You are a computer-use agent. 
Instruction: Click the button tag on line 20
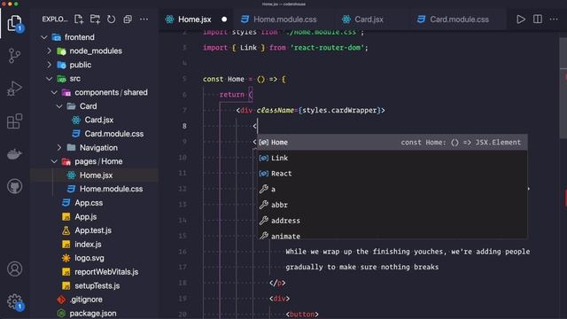[302, 315]
